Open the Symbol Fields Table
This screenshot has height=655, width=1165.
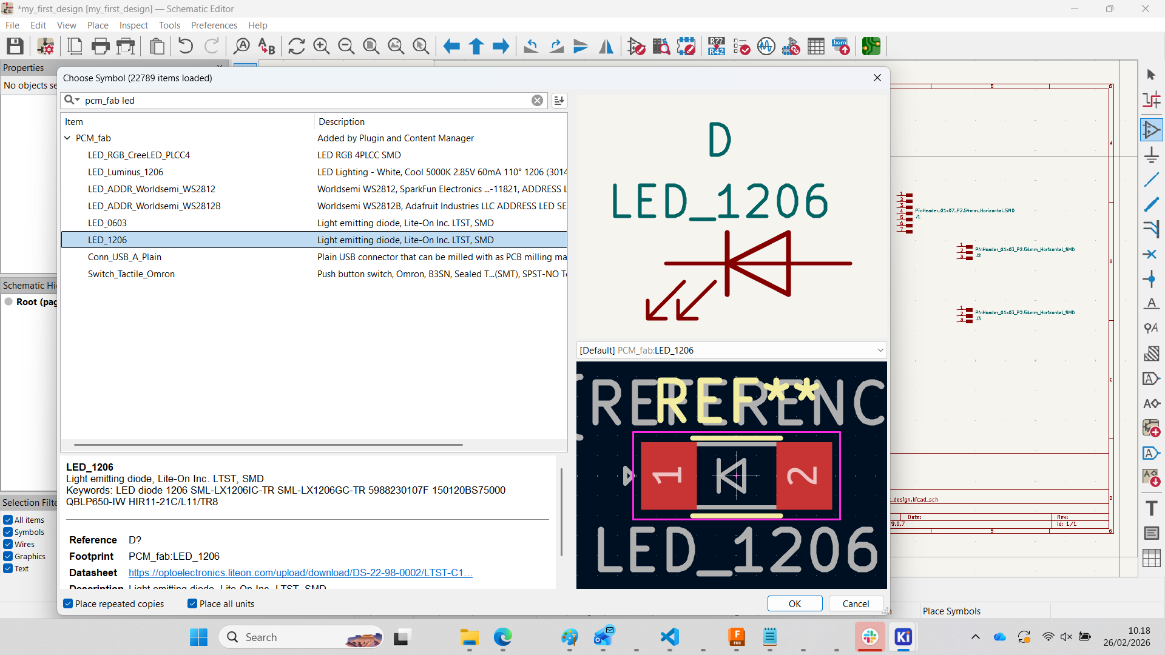click(x=816, y=45)
